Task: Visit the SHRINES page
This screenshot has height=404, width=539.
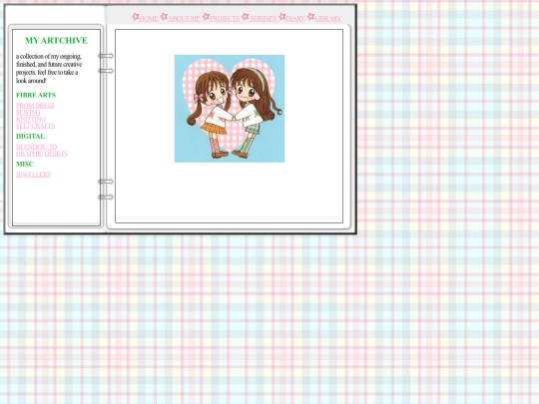Action: [263, 18]
